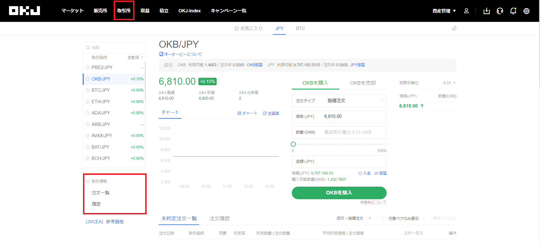
Task: Click the 100% end of amount slider
Action: click(x=385, y=144)
